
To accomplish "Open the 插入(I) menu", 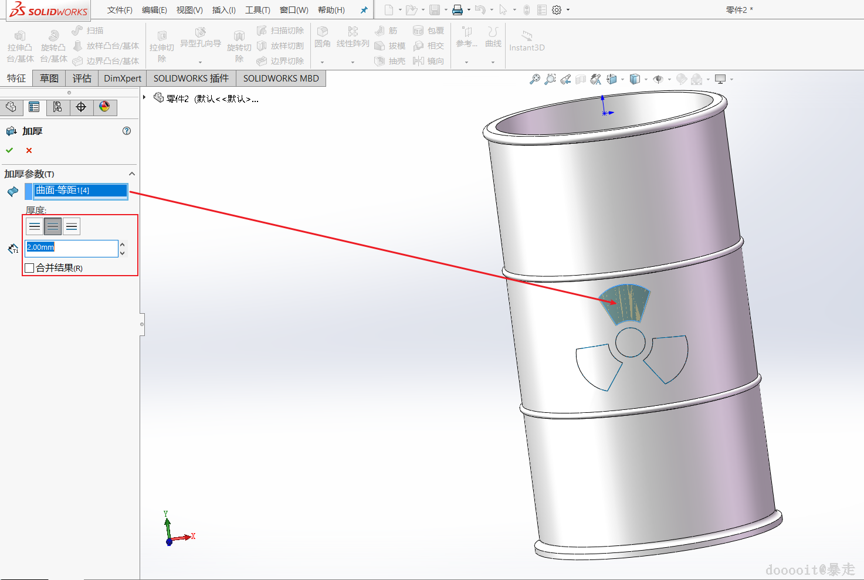I will click(223, 10).
